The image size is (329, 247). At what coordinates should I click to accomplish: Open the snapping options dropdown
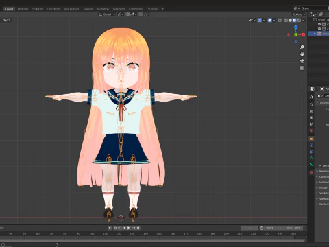[x=134, y=14]
